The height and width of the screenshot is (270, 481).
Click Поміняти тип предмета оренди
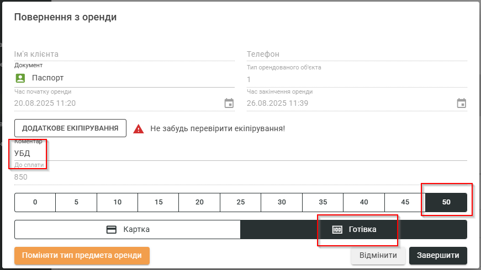[x=82, y=256]
